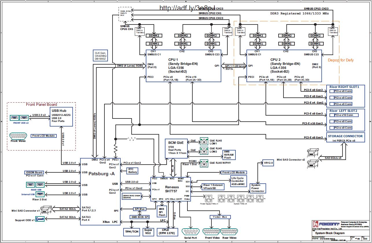Select the DIMM_IDRAC SMBUS MUX dashed box

(126, 14)
